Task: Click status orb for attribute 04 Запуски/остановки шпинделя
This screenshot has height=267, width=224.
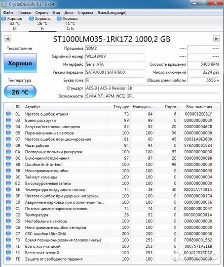Action: (x=8, y=127)
